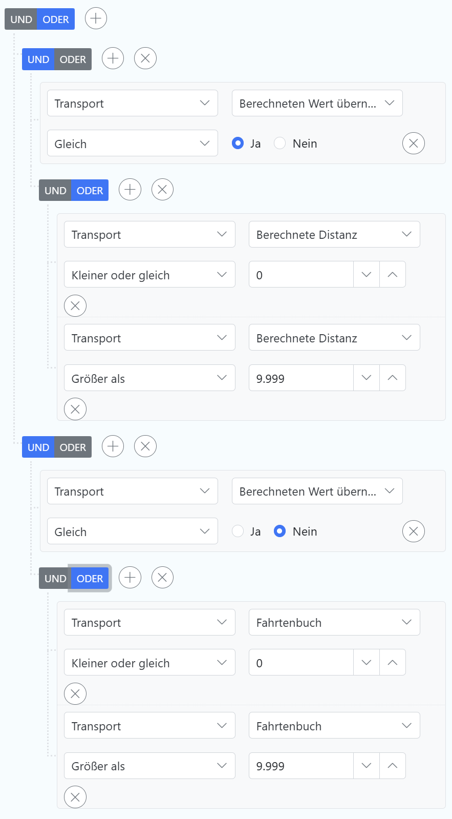
Task: Remove the 'Berechnete Distanz Kleiner oder gleich' condition
Action: [75, 306]
